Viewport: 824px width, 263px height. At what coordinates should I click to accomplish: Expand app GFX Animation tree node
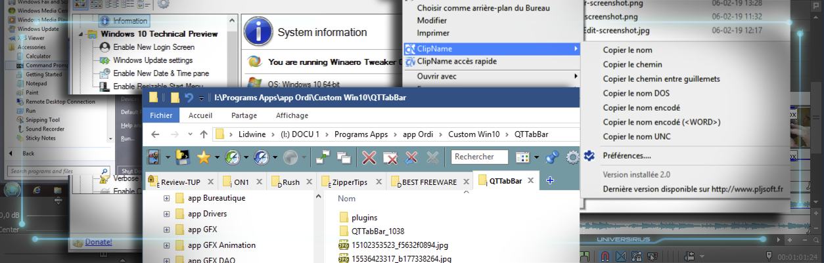167,245
